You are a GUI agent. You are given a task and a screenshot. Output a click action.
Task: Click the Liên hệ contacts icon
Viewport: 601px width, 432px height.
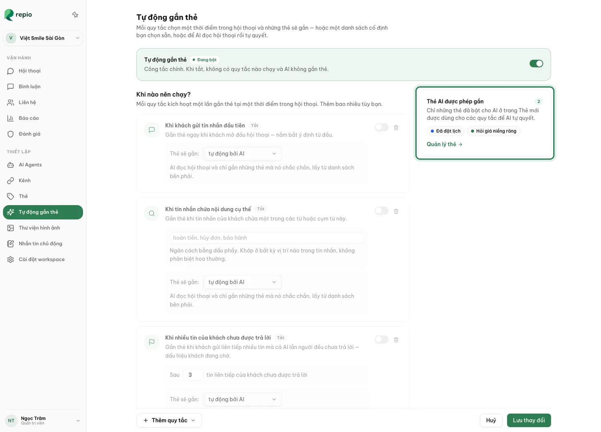pos(10,103)
